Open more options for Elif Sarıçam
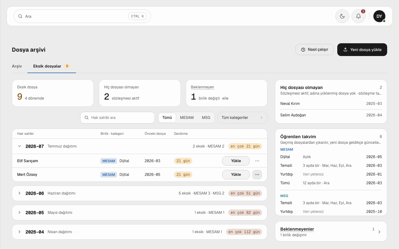 pyautogui.click(x=257, y=161)
